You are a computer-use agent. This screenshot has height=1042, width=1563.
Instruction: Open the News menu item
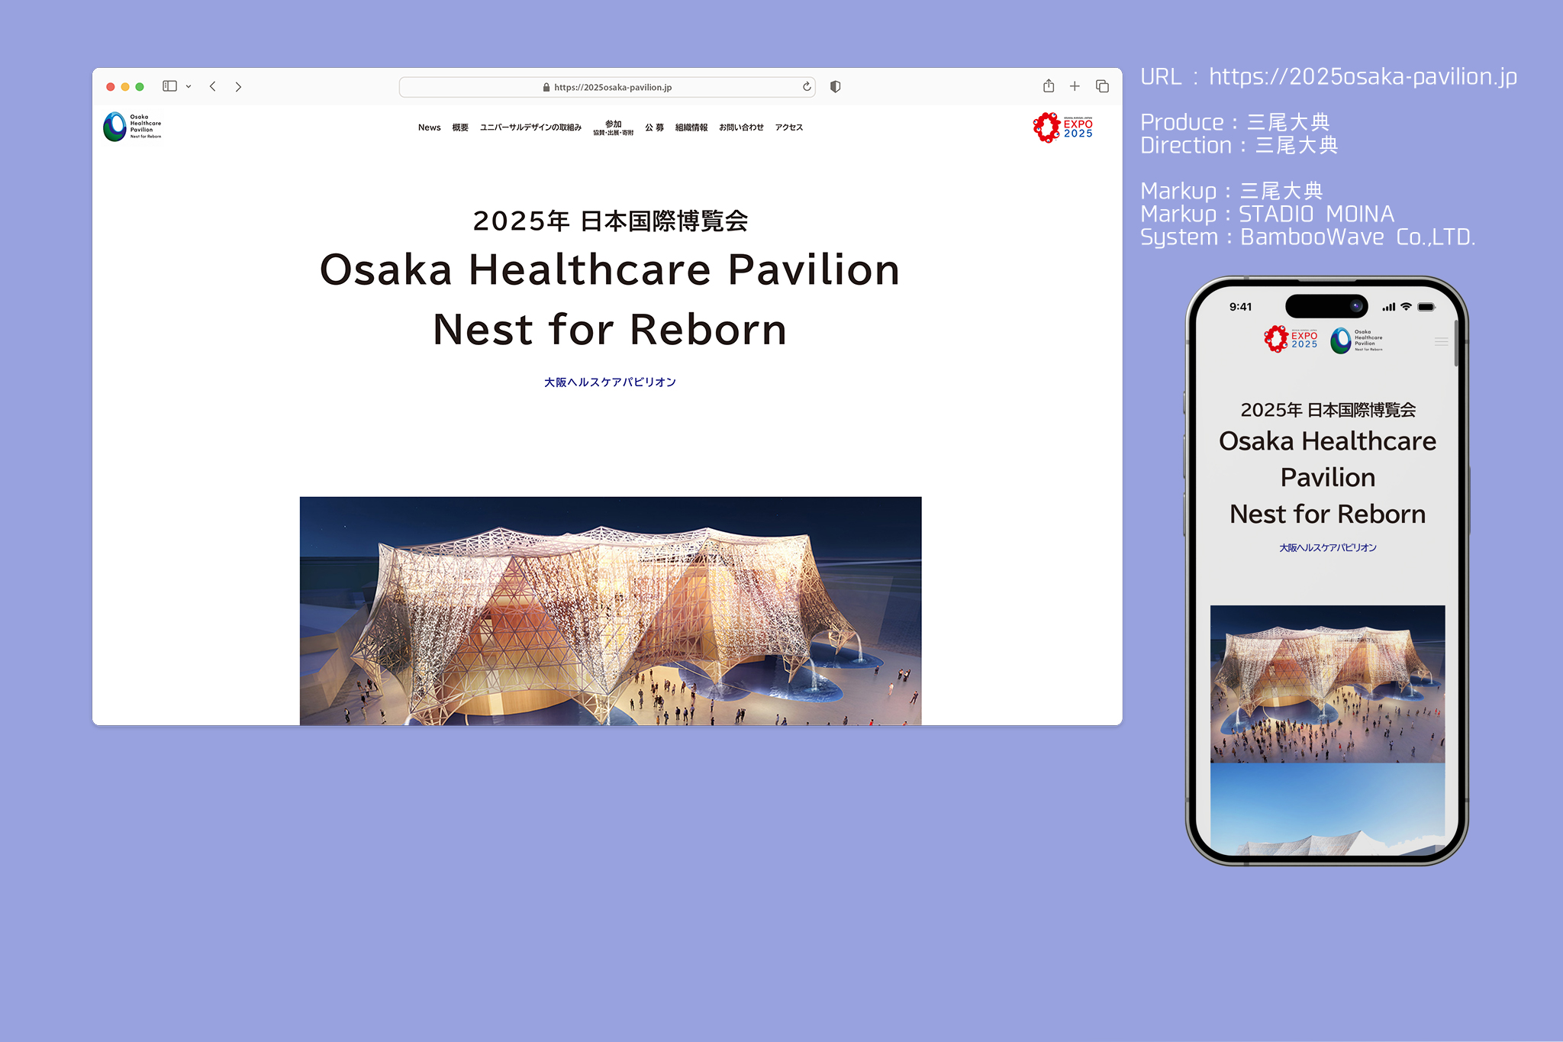(429, 127)
